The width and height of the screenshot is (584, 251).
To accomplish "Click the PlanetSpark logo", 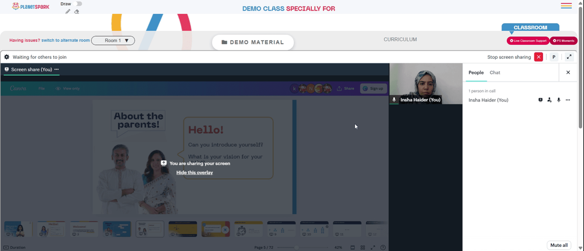I will pos(30,6).
